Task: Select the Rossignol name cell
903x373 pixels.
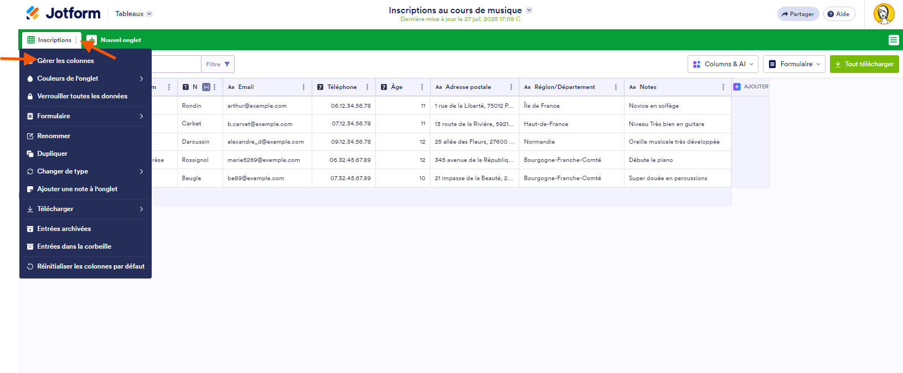Action: 200,160
